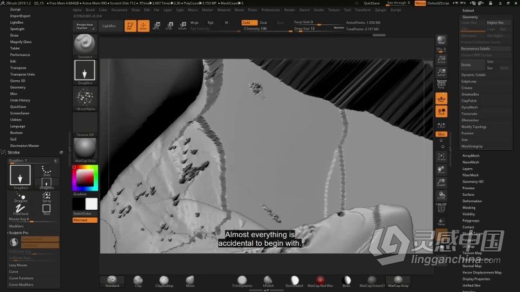Open Decimation Master in Zplugin list

point(24,146)
